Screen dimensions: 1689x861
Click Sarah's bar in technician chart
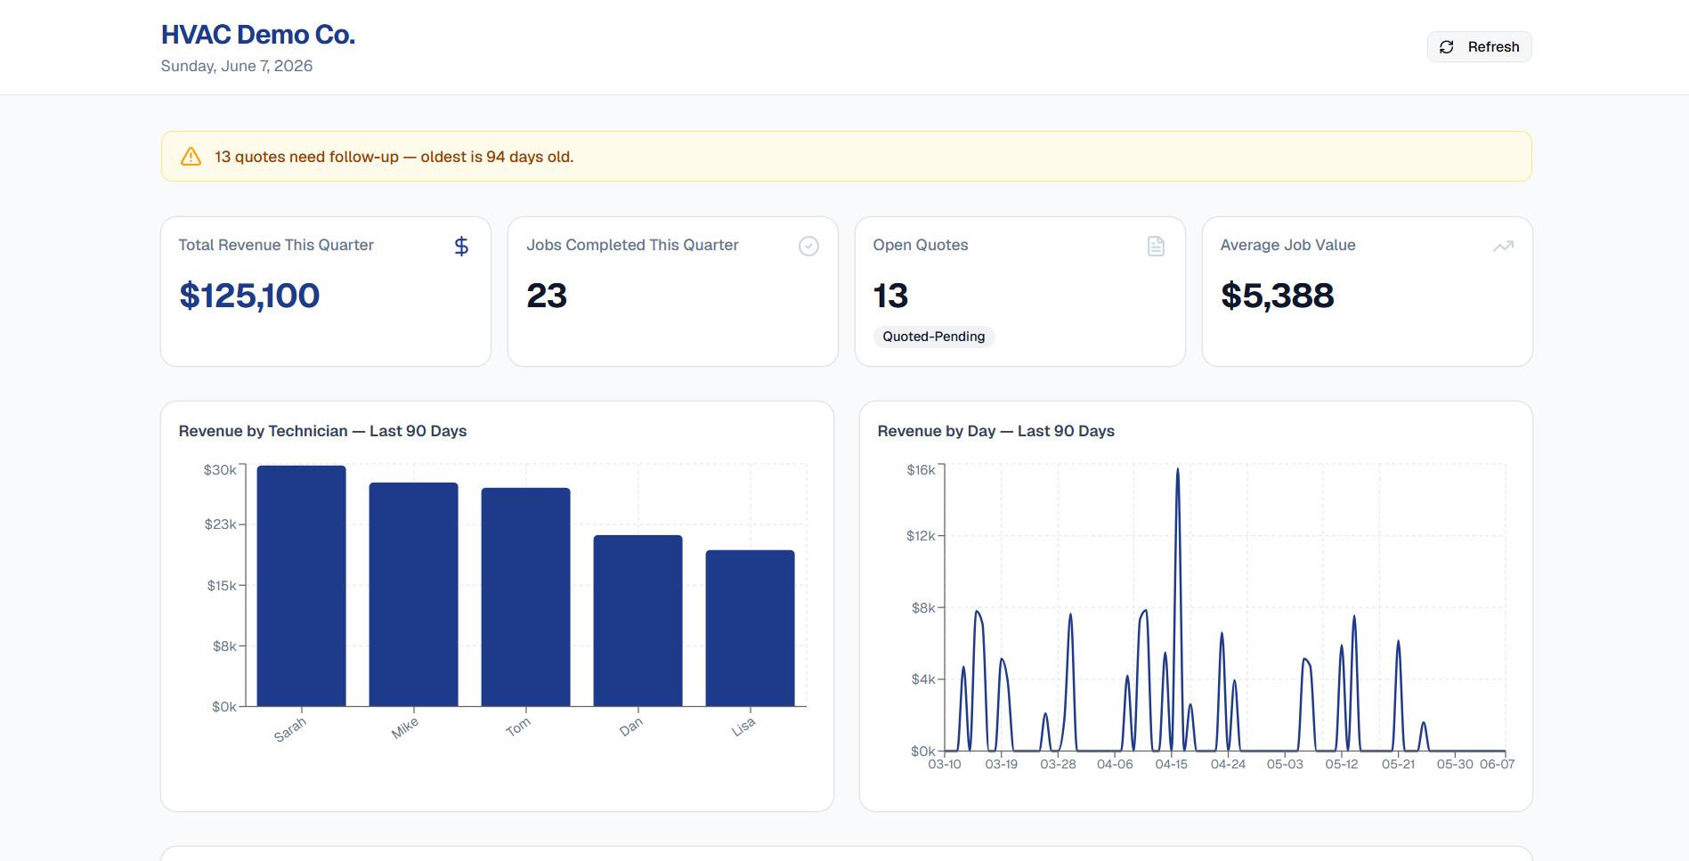pyautogui.click(x=302, y=586)
